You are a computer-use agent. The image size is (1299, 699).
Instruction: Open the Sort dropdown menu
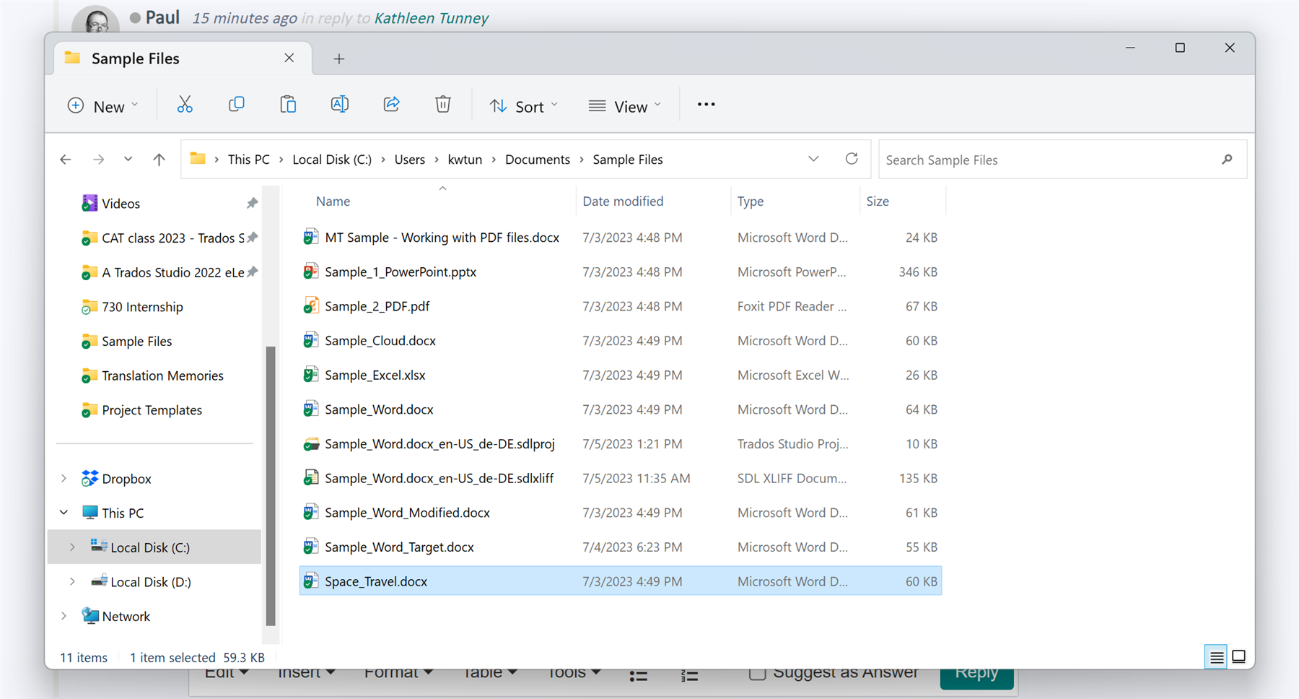[x=524, y=106]
